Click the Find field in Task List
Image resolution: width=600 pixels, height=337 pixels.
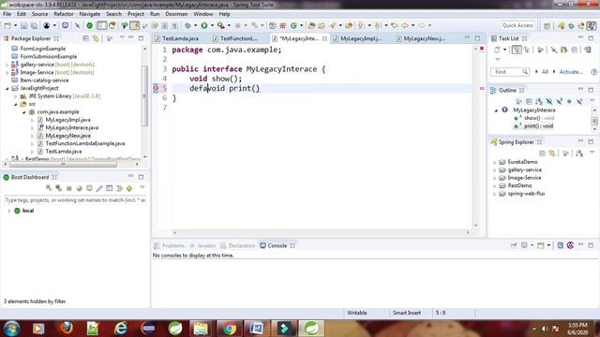[510, 72]
